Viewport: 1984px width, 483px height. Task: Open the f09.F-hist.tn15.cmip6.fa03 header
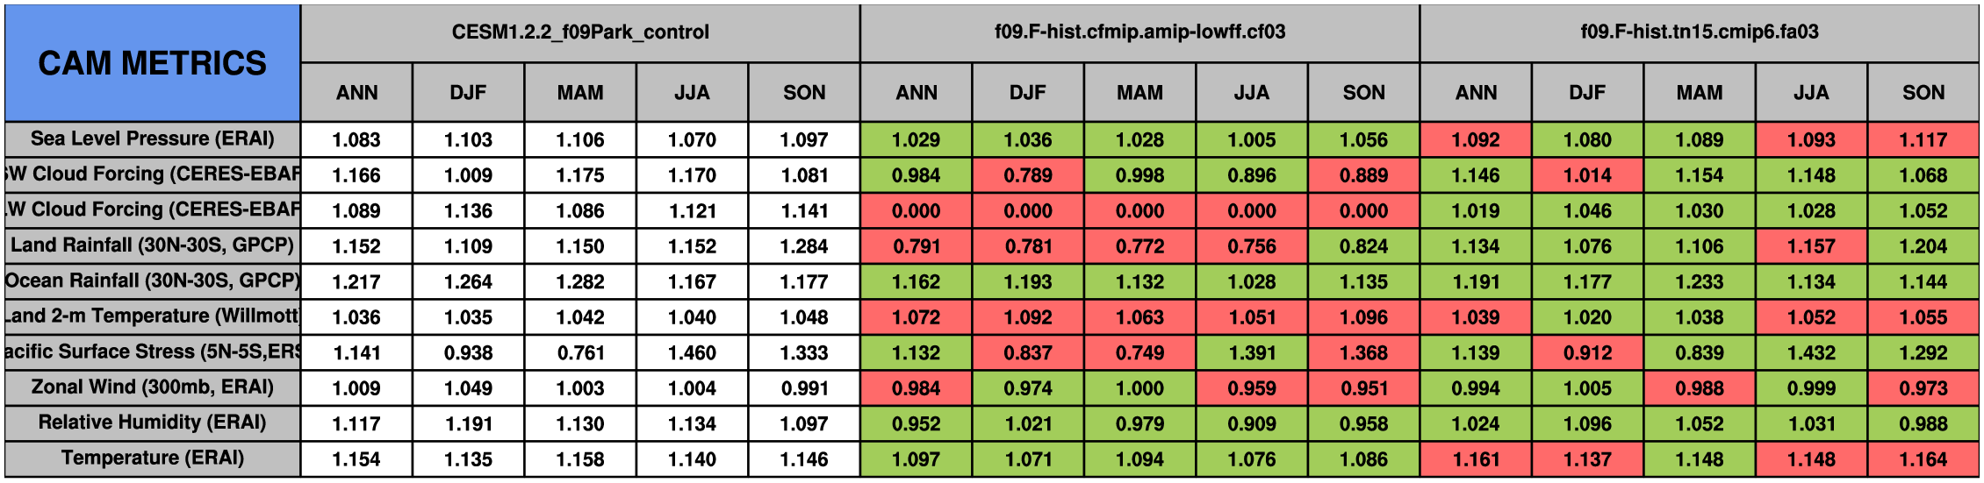point(1700,33)
